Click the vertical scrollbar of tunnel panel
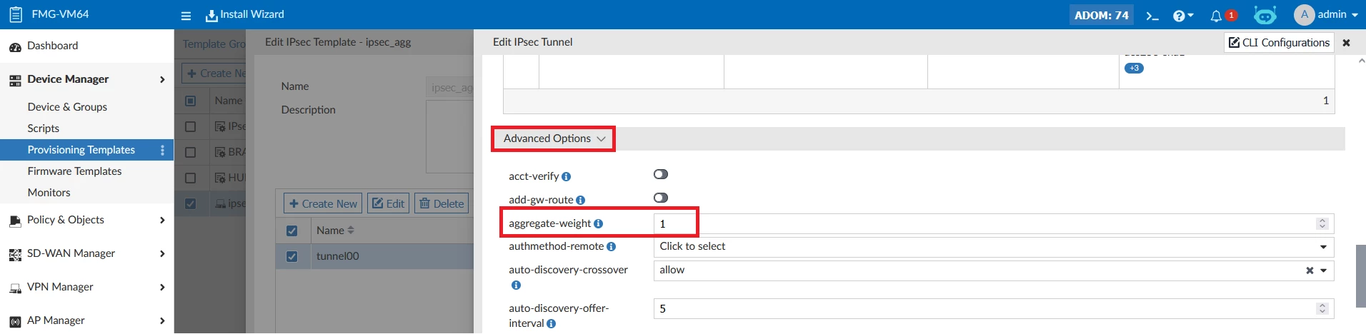 pyautogui.click(x=1360, y=276)
